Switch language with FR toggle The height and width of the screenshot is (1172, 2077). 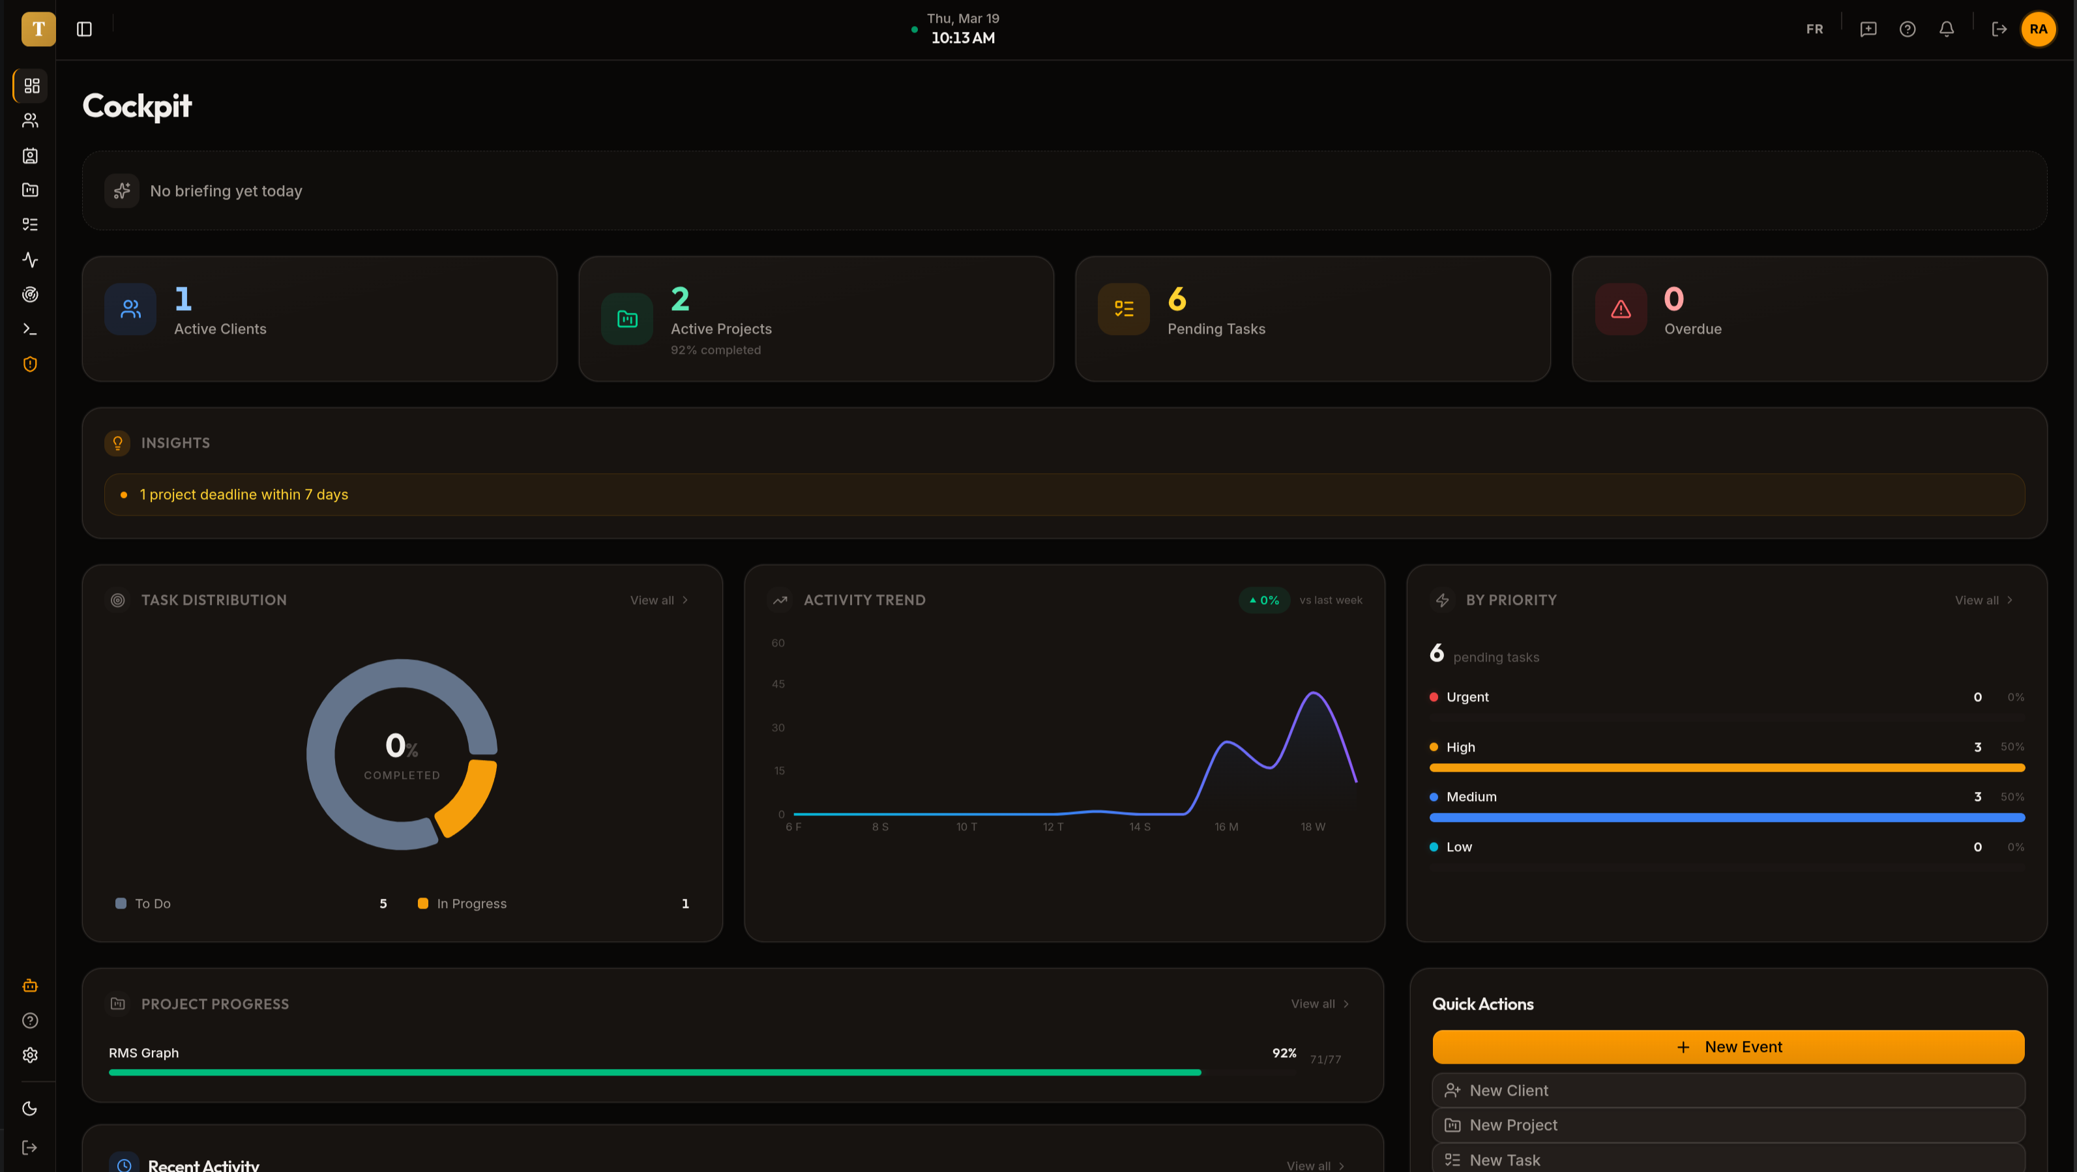point(1814,29)
